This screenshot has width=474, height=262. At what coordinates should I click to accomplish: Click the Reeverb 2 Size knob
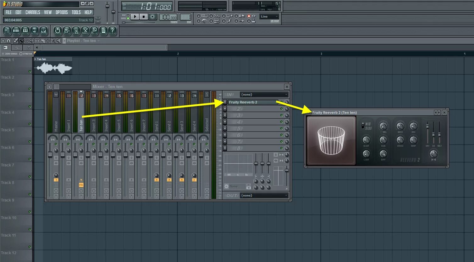point(383,140)
